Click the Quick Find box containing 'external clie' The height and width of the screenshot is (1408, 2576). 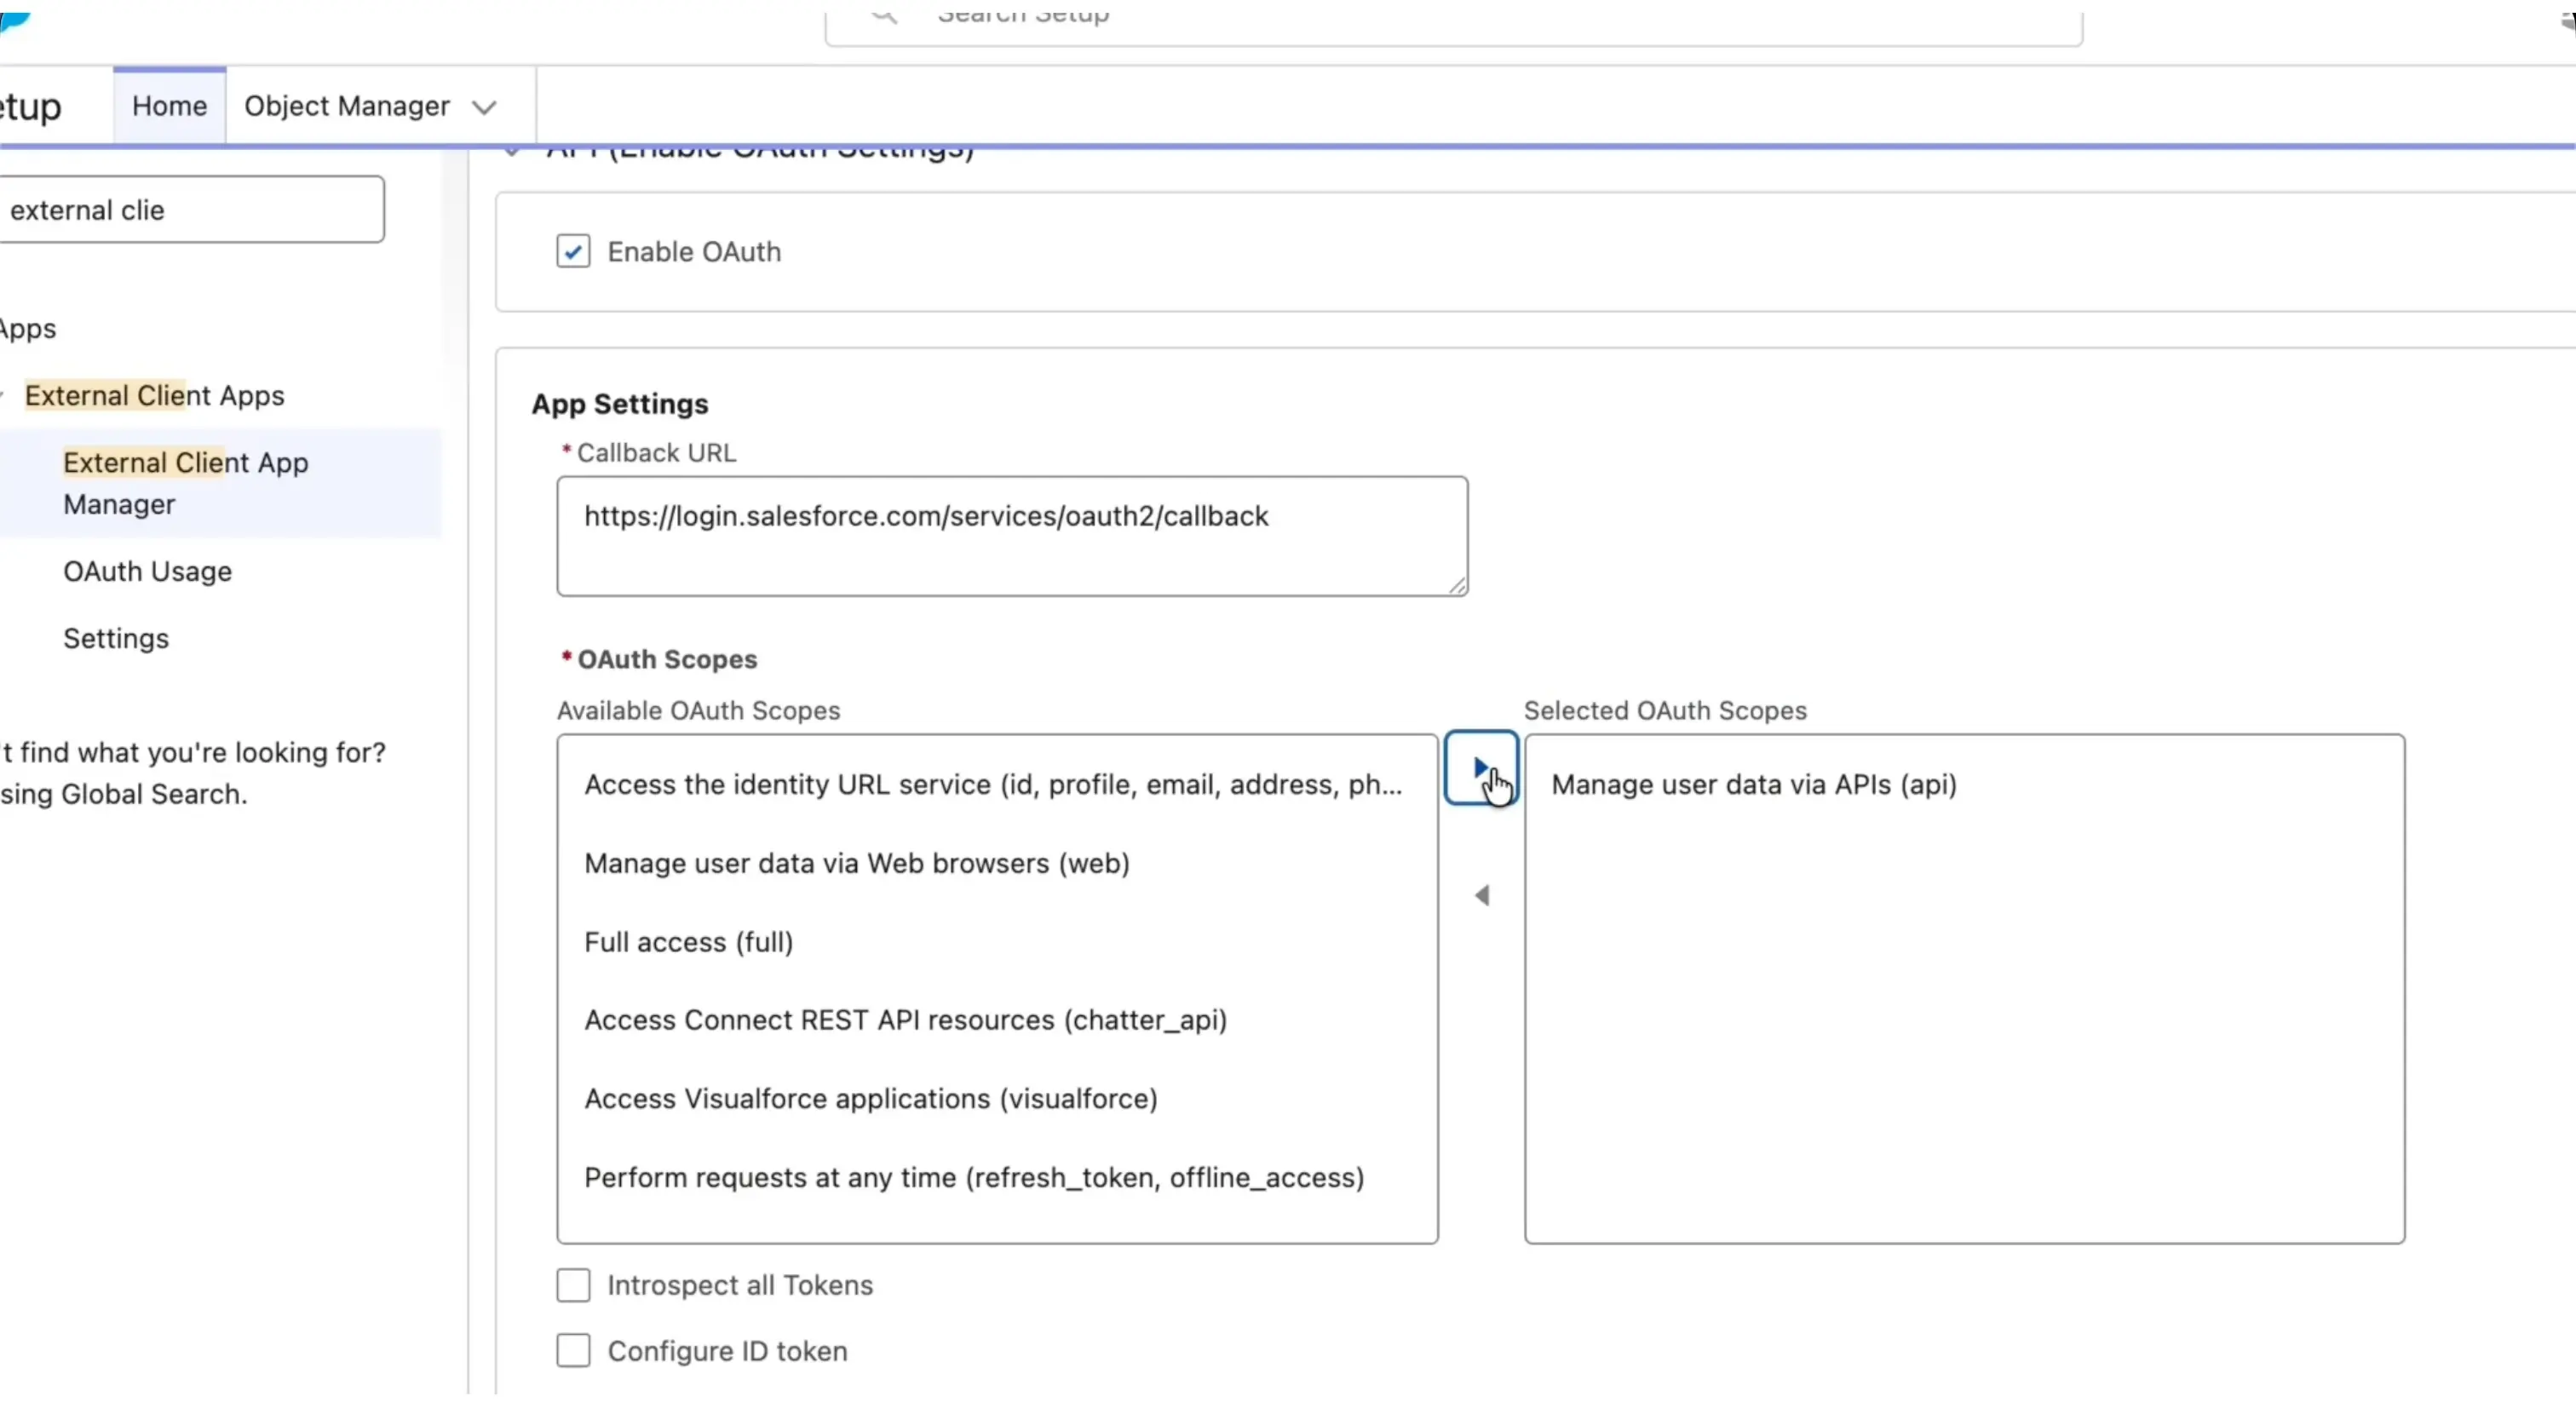pyautogui.click(x=190, y=210)
